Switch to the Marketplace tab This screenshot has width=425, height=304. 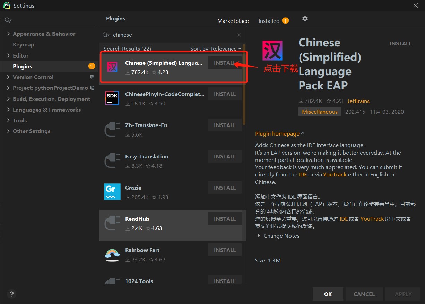(x=233, y=21)
